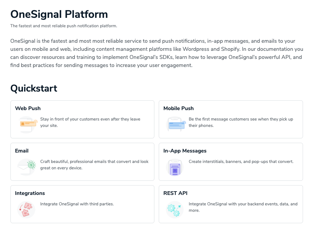Click the Email heading
Screen dimensions: 333x235
point(22,150)
